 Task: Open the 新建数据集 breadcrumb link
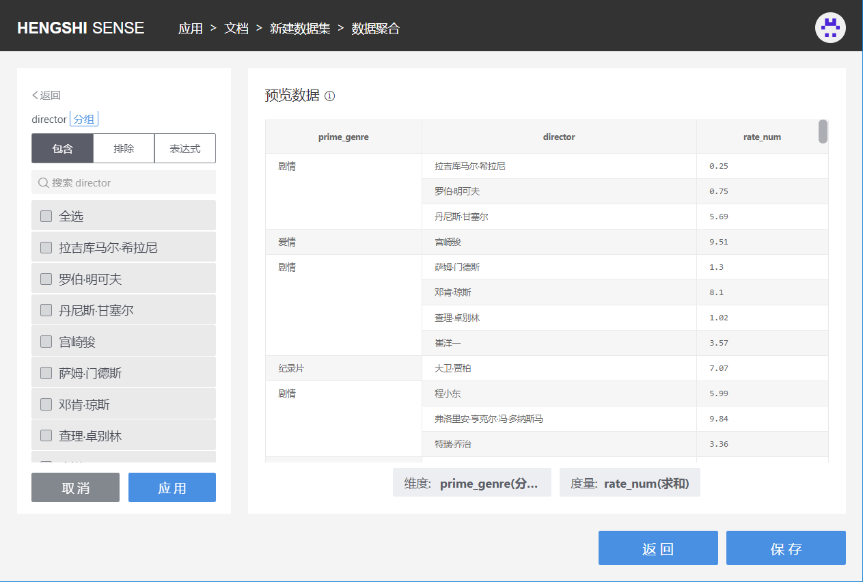[x=300, y=29]
